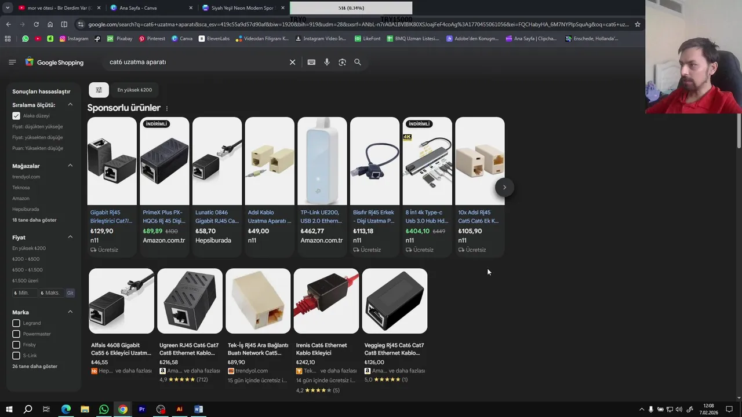Open Windows Start menu
742x417 pixels.
(9, 409)
